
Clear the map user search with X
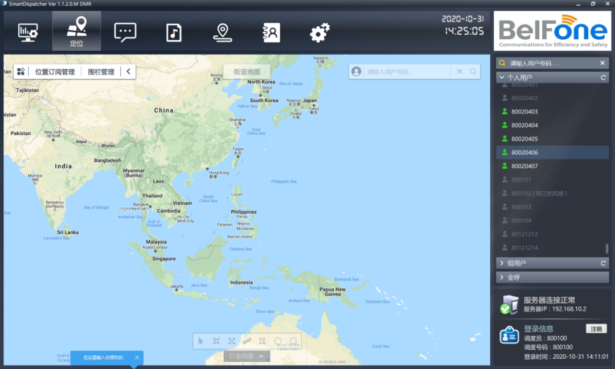460,71
